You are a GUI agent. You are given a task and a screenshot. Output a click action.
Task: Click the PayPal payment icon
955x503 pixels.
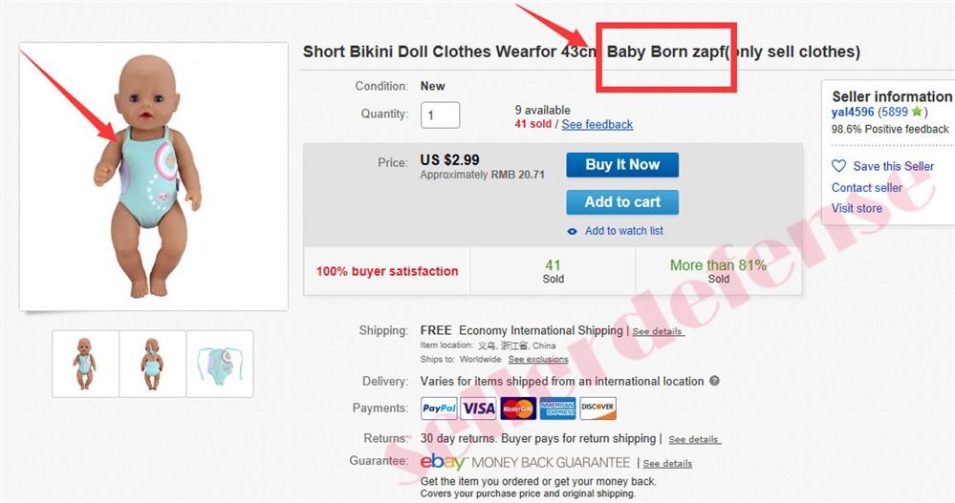pos(439,409)
